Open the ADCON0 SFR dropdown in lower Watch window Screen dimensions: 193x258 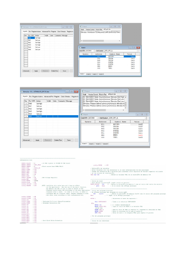97,118
